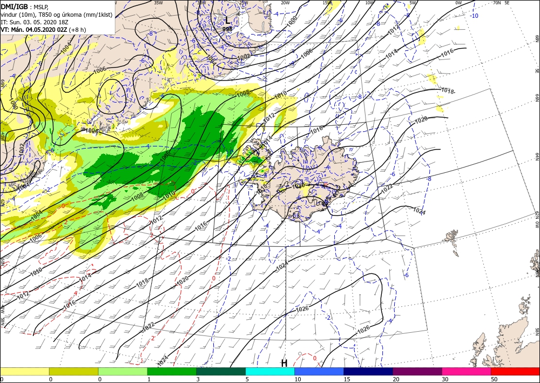The width and height of the screenshot is (540, 383).
Task: Pick the cyan 5 mm legend swatch
Action: (x=270, y=371)
